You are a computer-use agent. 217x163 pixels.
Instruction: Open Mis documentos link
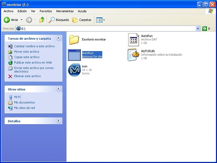click(24, 102)
